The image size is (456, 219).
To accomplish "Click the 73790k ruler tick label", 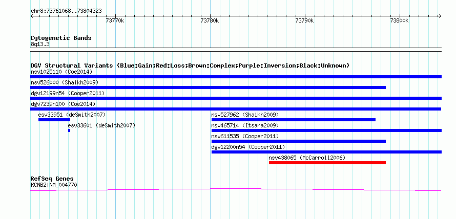I will [x=305, y=21].
